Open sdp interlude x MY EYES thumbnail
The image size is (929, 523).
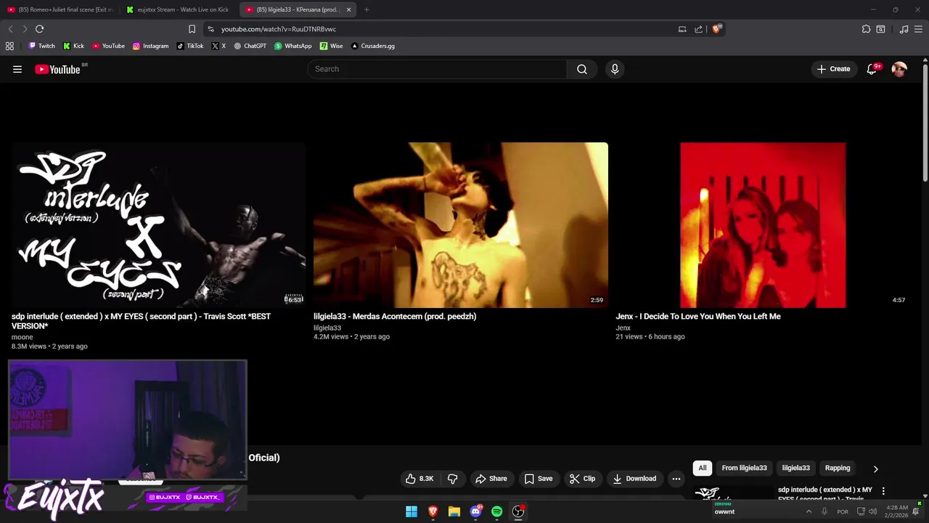click(x=159, y=225)
